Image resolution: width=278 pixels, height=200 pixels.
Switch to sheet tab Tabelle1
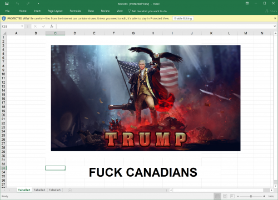24,190
